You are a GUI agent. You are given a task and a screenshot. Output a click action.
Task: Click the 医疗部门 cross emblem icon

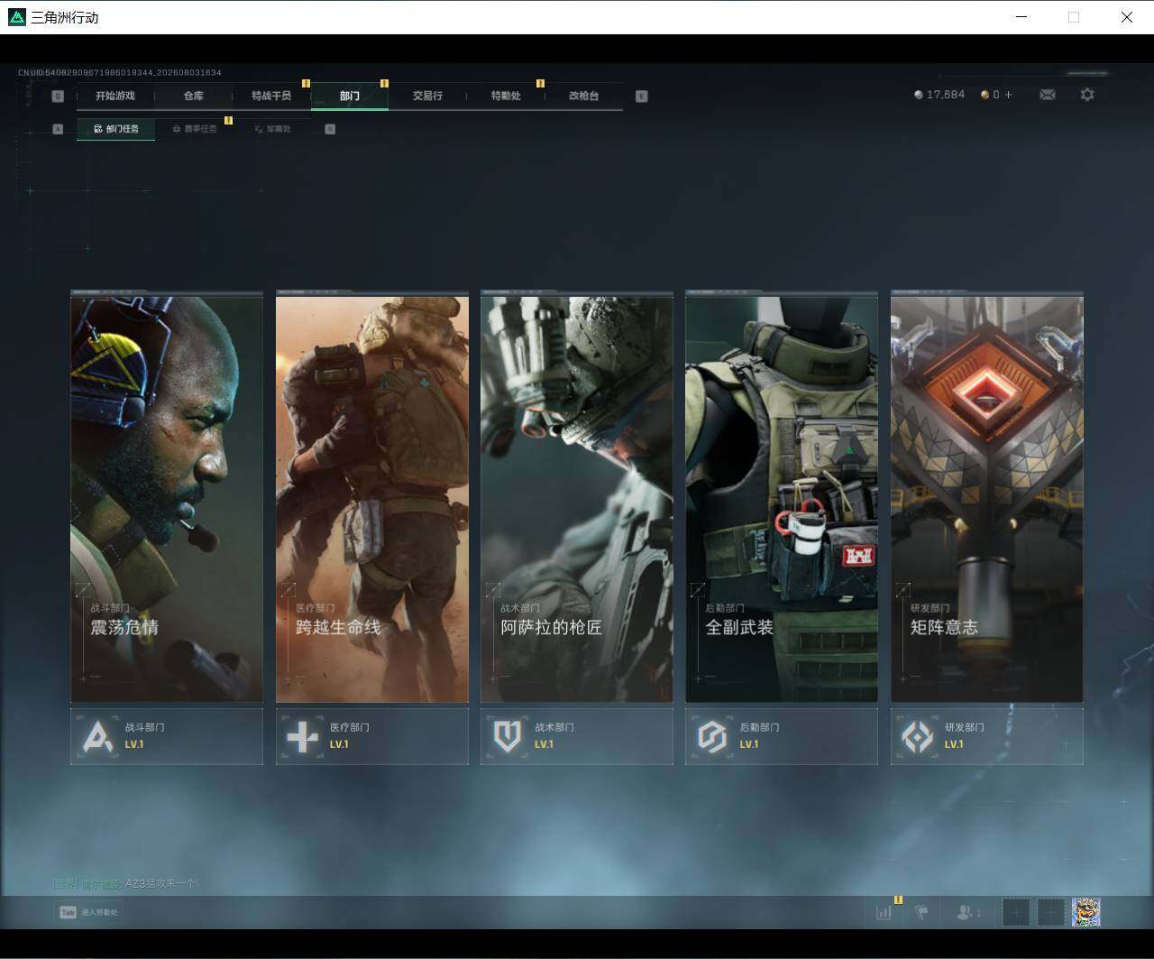coord(302,737)
